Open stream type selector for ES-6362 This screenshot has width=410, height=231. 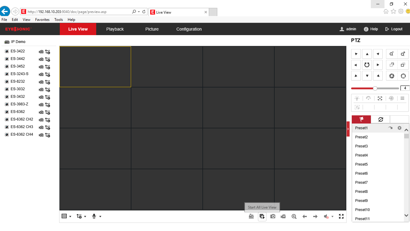pos(48,112)
